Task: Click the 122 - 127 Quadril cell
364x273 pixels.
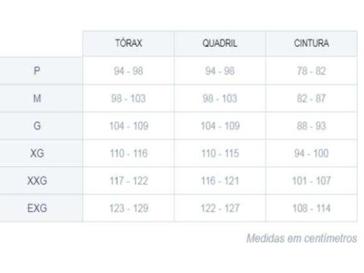Action: click(220, 209)
